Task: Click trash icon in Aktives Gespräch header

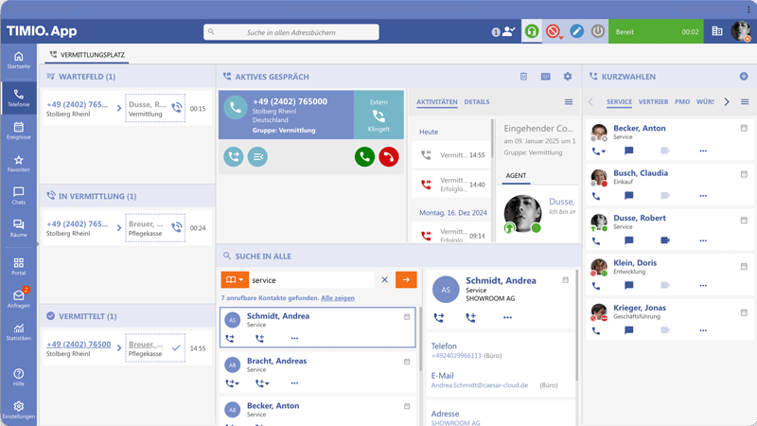Action: tap(523, 77)
